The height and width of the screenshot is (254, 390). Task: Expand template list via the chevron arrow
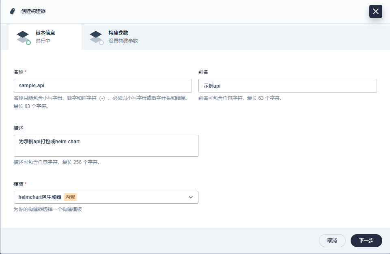(191, 197)
